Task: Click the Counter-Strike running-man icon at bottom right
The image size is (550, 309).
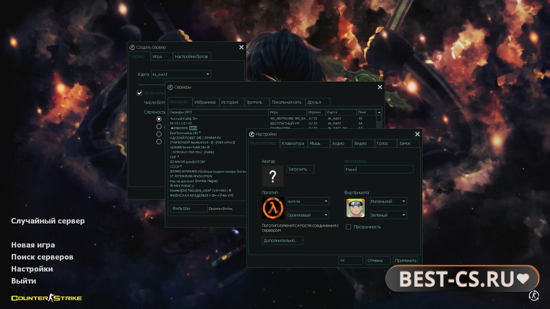Action: [x=534, y=295]
